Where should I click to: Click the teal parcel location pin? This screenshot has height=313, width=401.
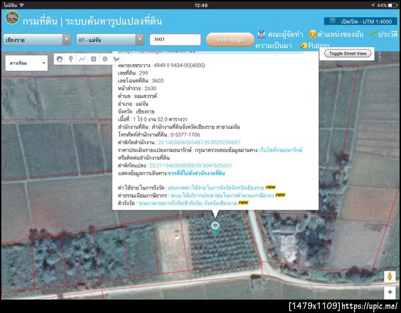[215, 228]
